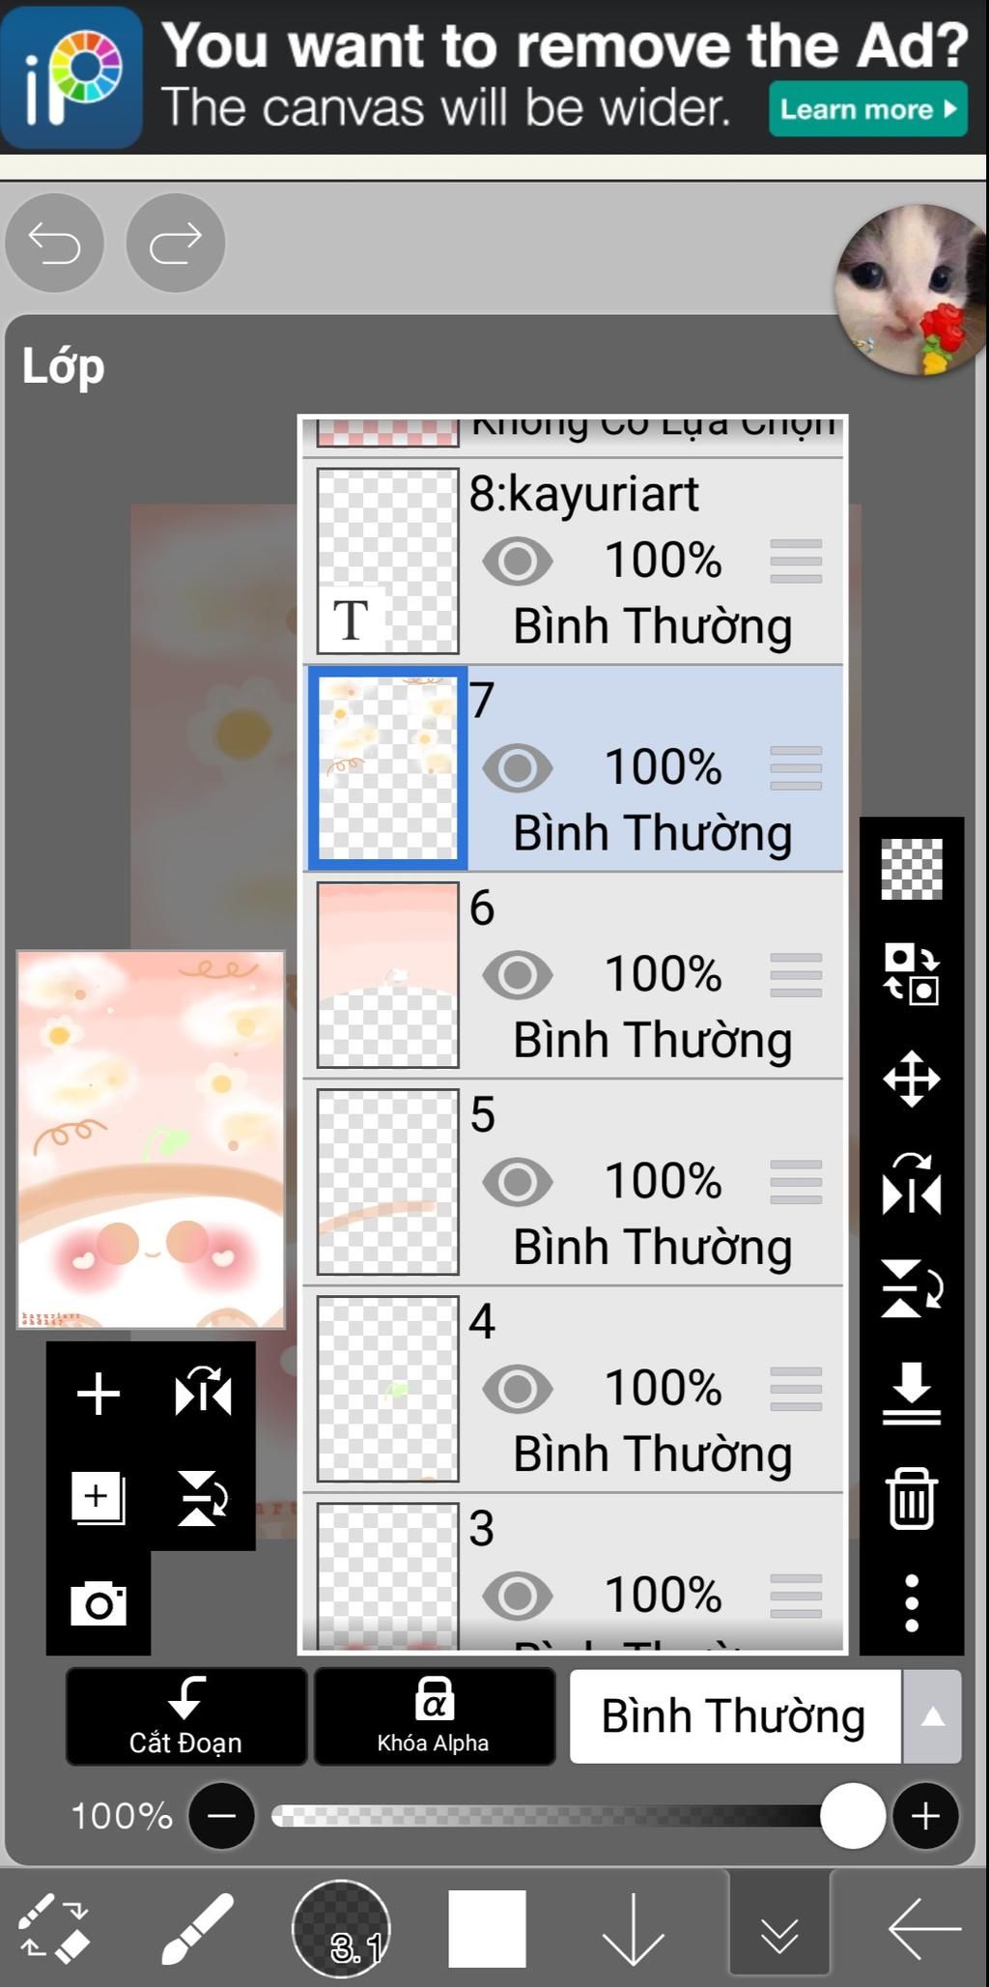Click Learn more ad button
Screen dimensions: 989x1987
(868, 108)
